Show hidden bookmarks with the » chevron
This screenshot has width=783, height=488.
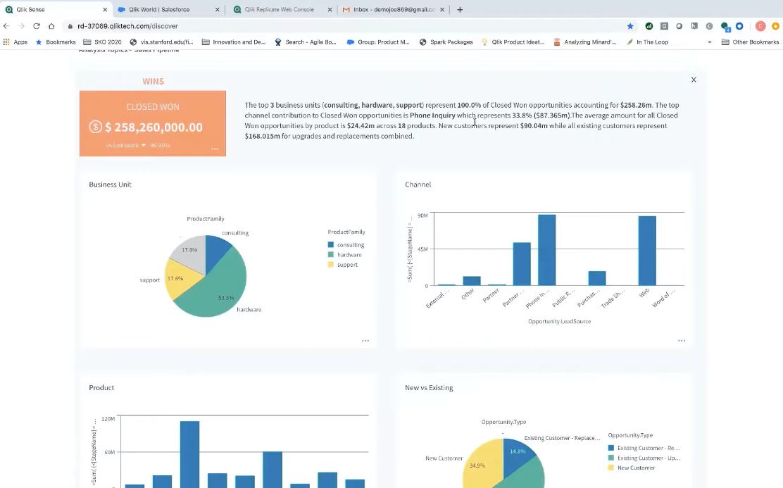coord(710,42)
